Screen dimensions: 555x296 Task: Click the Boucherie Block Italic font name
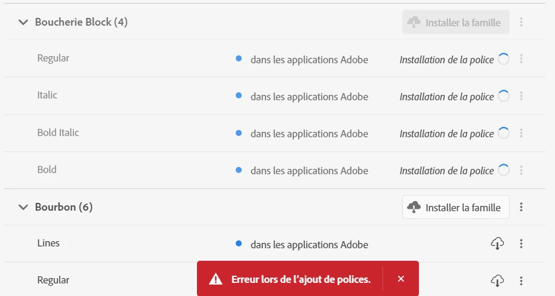pos(47,95)
